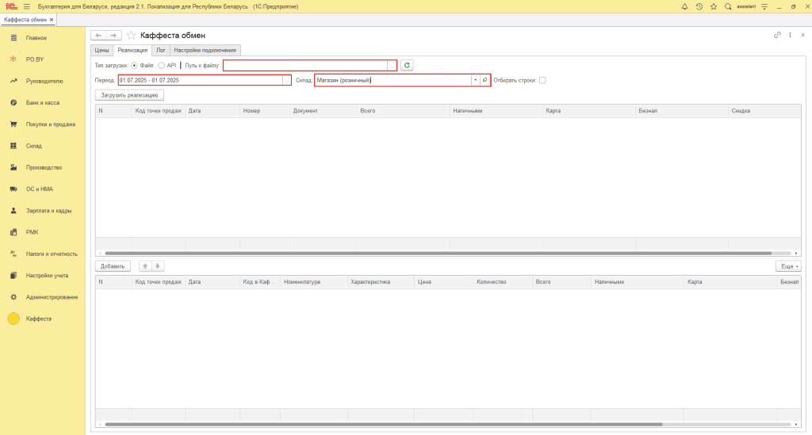The width and height of the screenshot is (812, 435).
Task: Move row down arrow button
Action: (158, 266)
